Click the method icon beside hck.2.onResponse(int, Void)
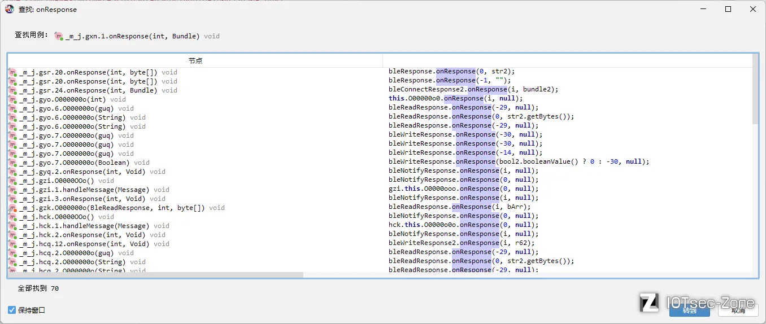Viewport: 766px width, 324px height. pyautogui.click(x=13, y=235)
